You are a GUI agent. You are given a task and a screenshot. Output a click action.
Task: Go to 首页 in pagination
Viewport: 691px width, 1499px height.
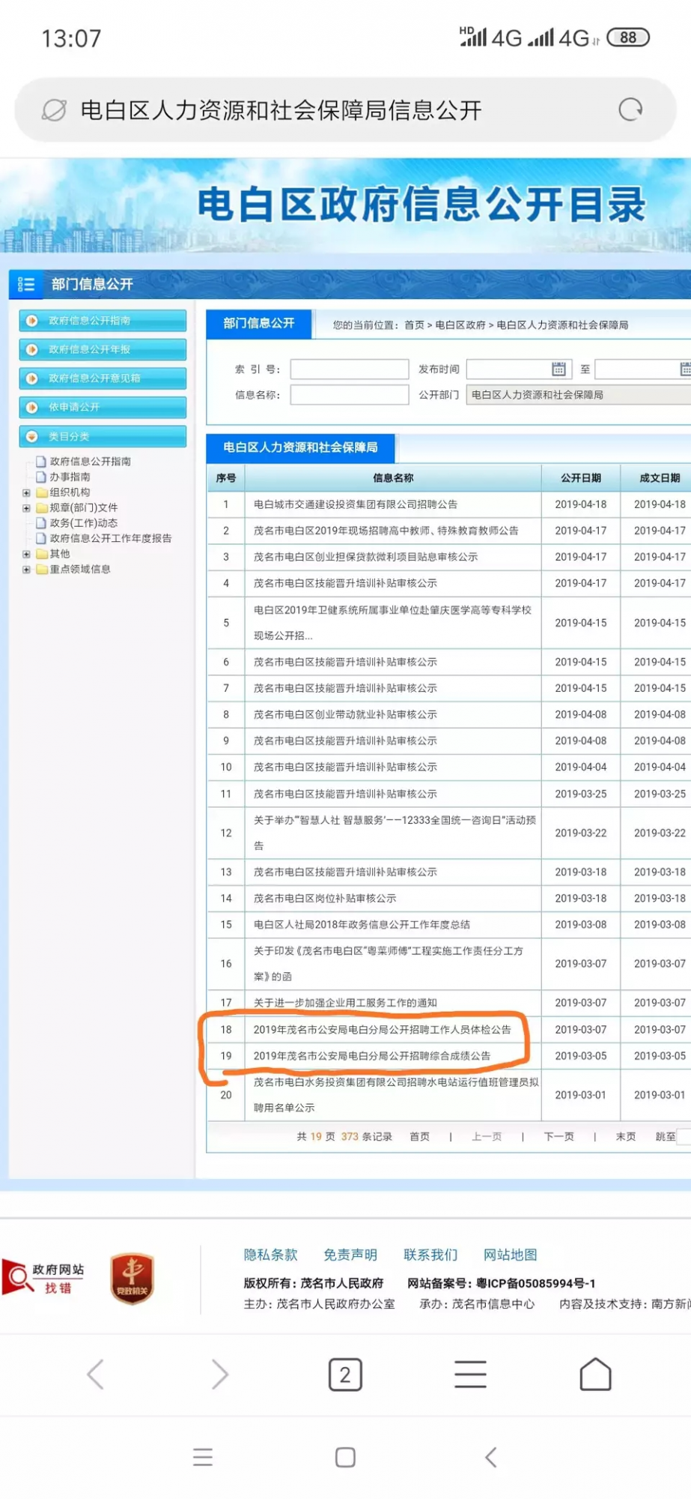[419, 1136]
